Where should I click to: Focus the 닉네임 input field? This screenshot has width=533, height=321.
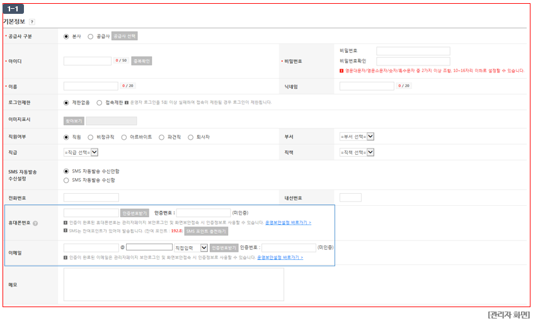[367, 86]
